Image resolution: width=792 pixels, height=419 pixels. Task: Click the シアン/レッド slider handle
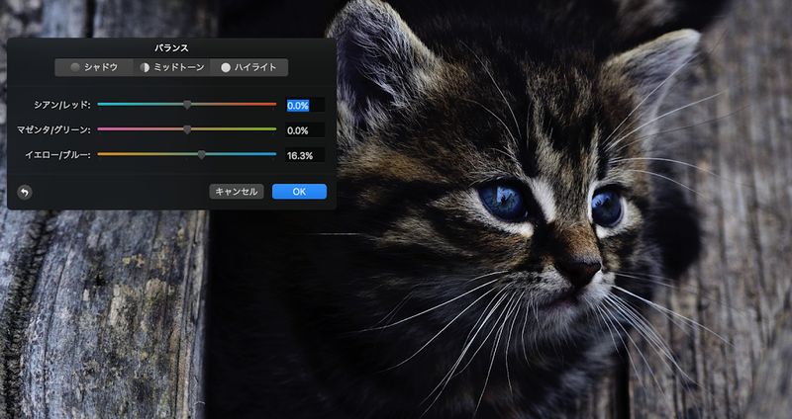[x=187, y=104]
